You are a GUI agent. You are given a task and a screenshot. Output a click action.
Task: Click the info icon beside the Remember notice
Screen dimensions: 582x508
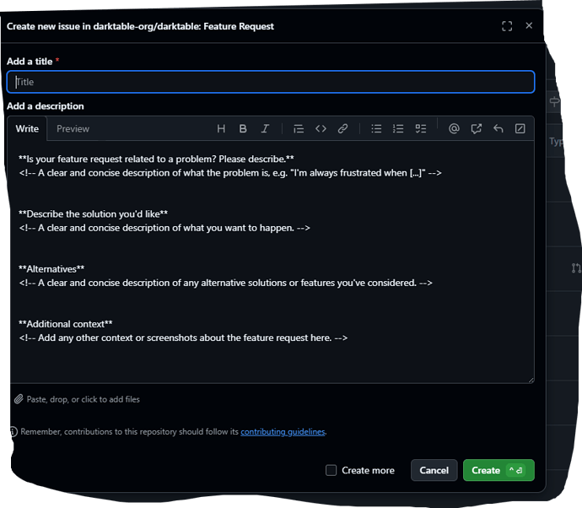(13, 431)
